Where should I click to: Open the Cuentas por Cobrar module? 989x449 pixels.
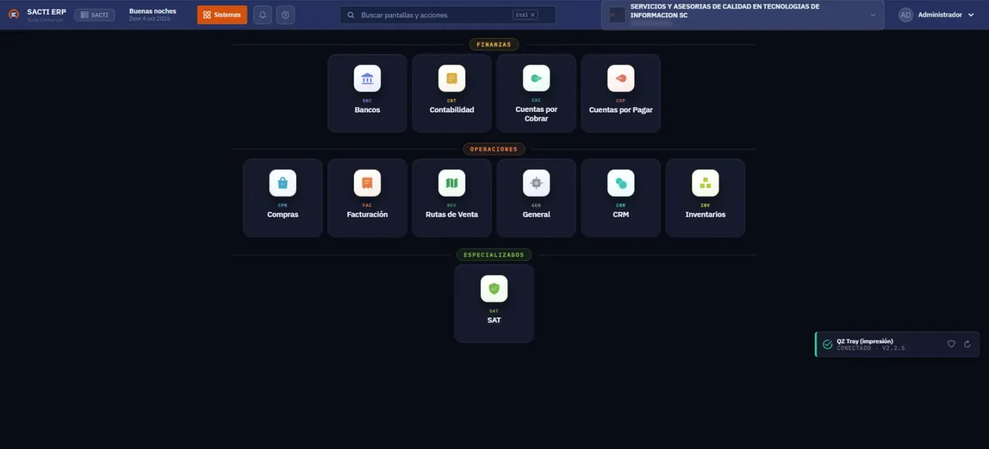click(x=536, y=93)
